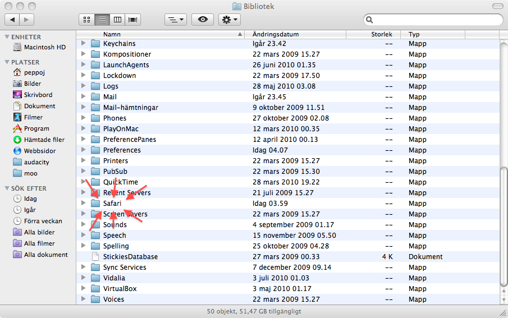Open Macintosh HD in sidebar
Image resolution: width=508 pixels, height=318 pixels.
click(x=44, y=47)
